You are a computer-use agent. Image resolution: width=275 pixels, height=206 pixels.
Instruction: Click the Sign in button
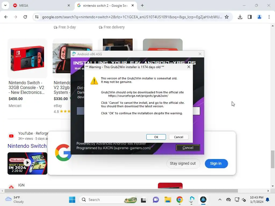click(216, 163)
